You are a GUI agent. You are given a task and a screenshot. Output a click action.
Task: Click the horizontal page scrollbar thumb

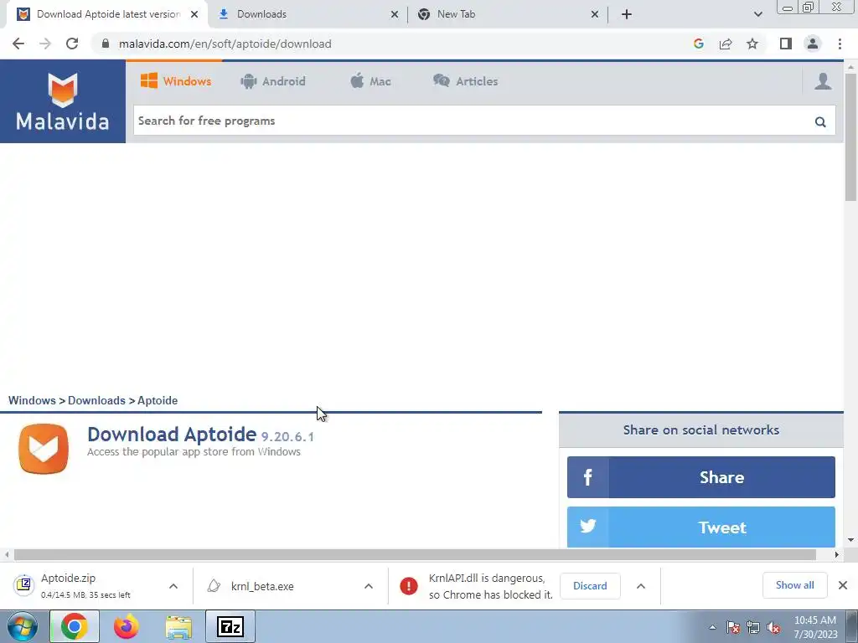tap(415, 554)
